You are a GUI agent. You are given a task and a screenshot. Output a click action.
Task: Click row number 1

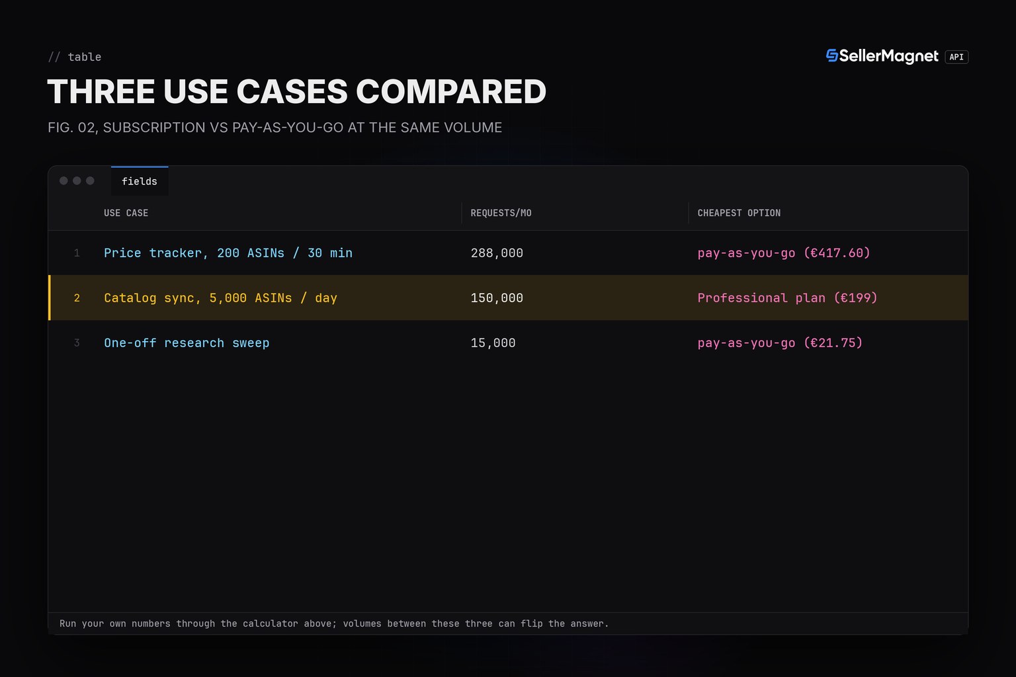[x=77, y=253]
